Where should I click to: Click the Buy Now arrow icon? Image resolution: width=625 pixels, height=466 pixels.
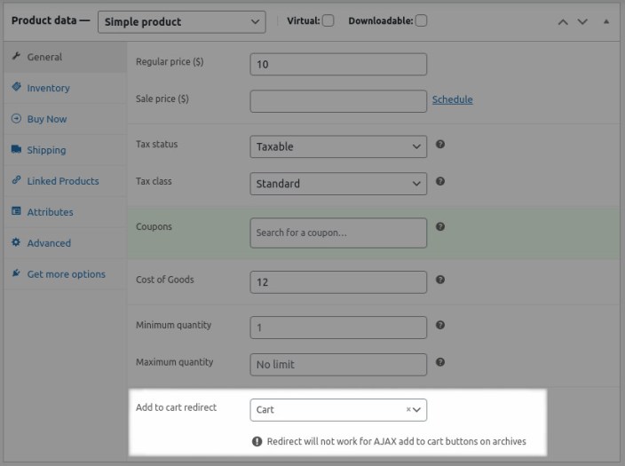point(16,118)
